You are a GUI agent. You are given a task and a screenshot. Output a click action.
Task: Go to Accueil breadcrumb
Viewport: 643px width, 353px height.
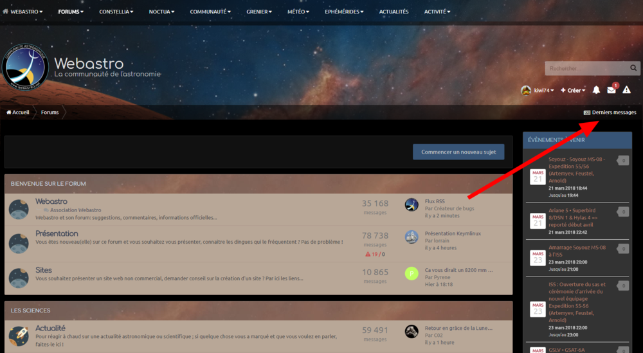coord(17,113)
